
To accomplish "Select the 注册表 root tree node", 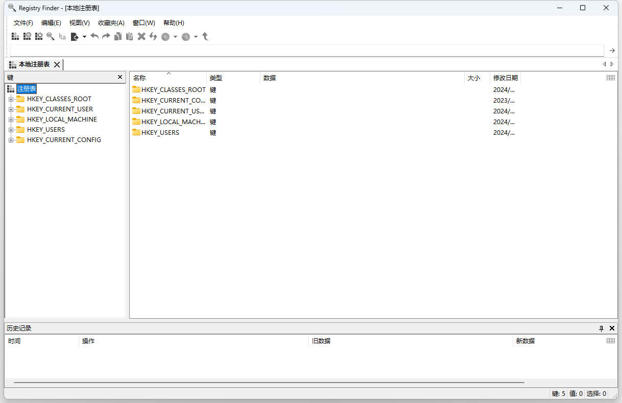I will [x=27, y=89].
